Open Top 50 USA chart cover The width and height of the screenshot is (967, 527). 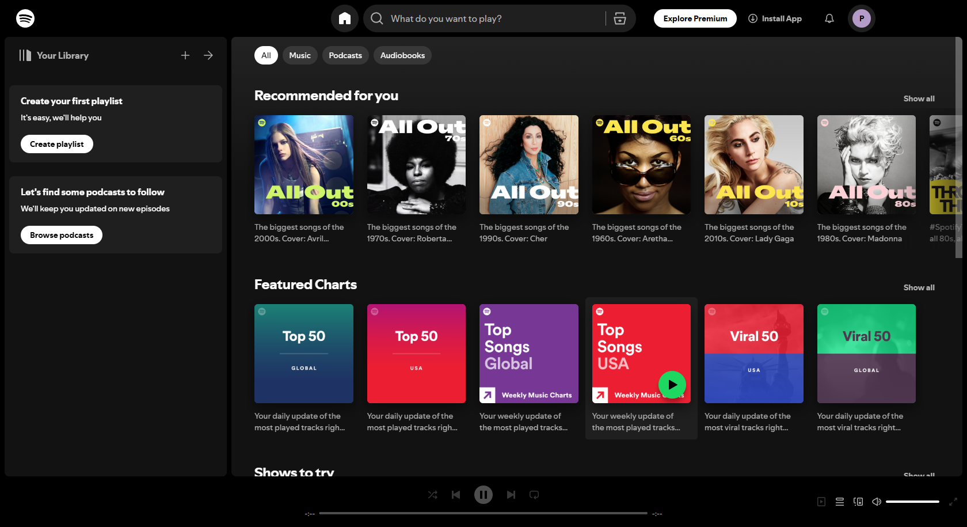417,354
